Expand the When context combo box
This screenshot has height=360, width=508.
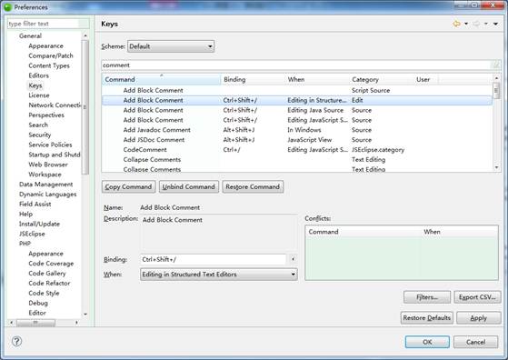point(219,275)
